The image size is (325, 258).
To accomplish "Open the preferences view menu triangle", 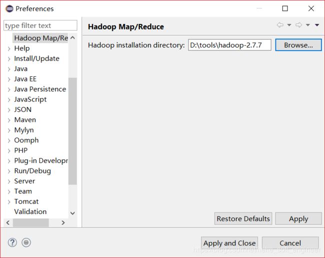I will pos(317,25).
